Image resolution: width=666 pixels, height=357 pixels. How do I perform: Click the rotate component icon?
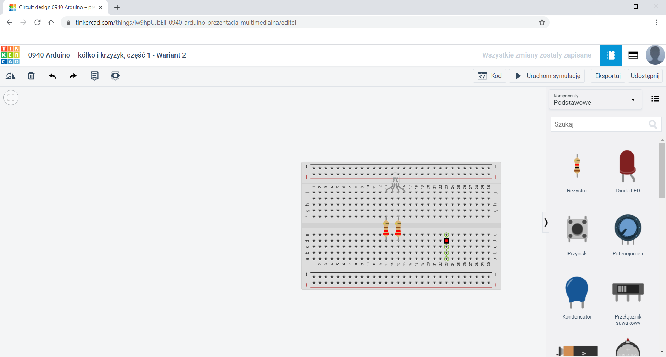pyautogui.click(x=10, y=76)
